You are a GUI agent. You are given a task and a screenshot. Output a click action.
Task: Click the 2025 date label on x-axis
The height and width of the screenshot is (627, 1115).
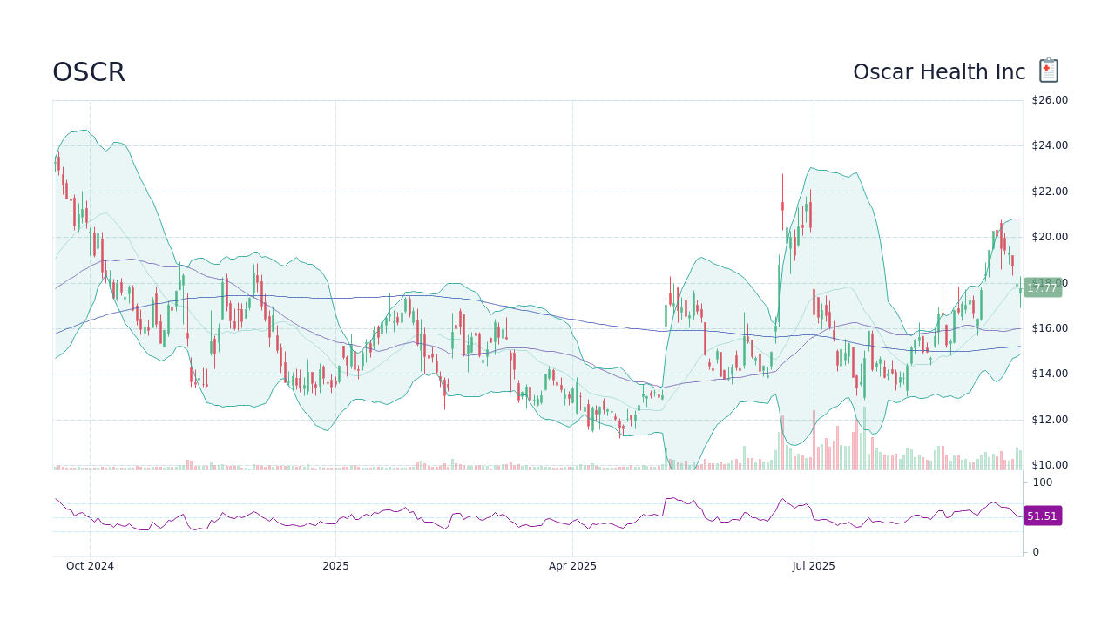click(x=335, y=565)
